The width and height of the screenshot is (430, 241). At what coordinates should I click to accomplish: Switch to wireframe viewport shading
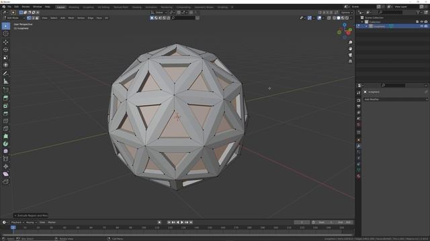(x=335, y=18)
